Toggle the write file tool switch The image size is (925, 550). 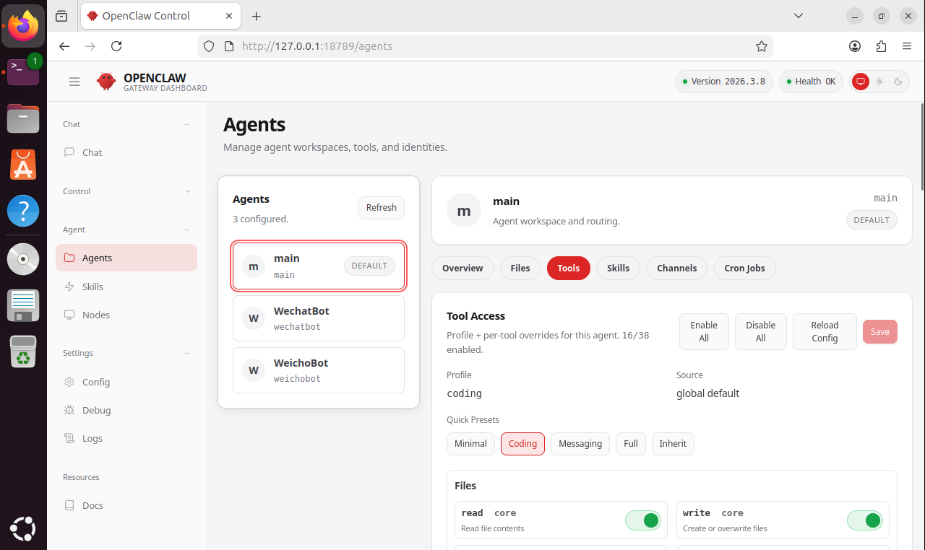(x=865, y=520)
